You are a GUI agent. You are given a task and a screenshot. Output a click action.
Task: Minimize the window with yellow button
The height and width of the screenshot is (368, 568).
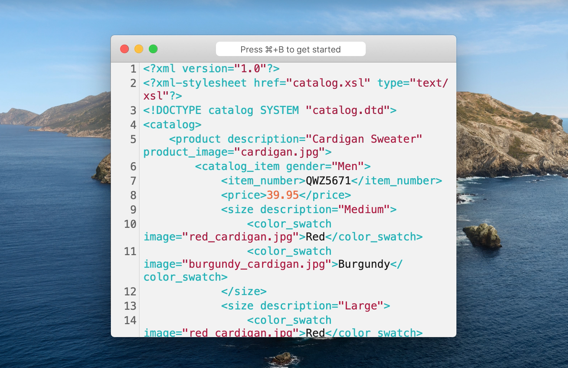(x=139, y=49)
